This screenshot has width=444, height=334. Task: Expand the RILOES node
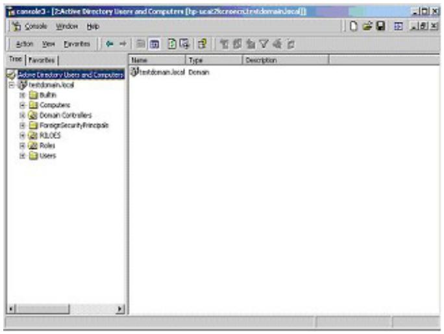coord(22,136)
